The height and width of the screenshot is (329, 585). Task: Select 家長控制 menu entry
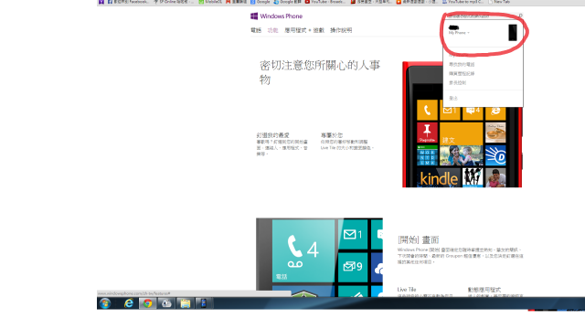(457, 83)
